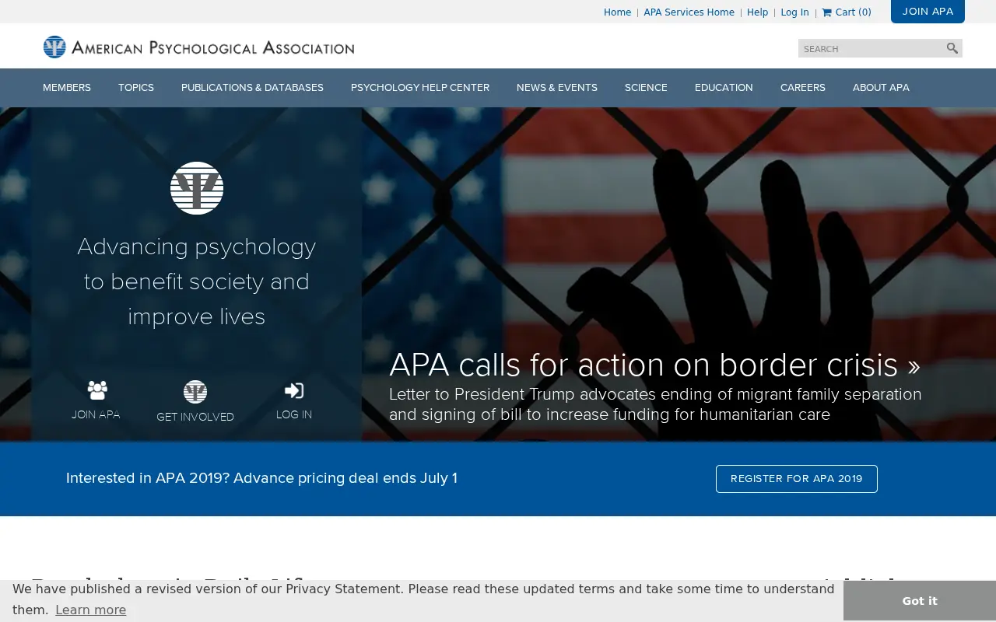The width and height of the screenshot is (996, 622).
Task: Click the Log In arrow icon
Action: 294,390
